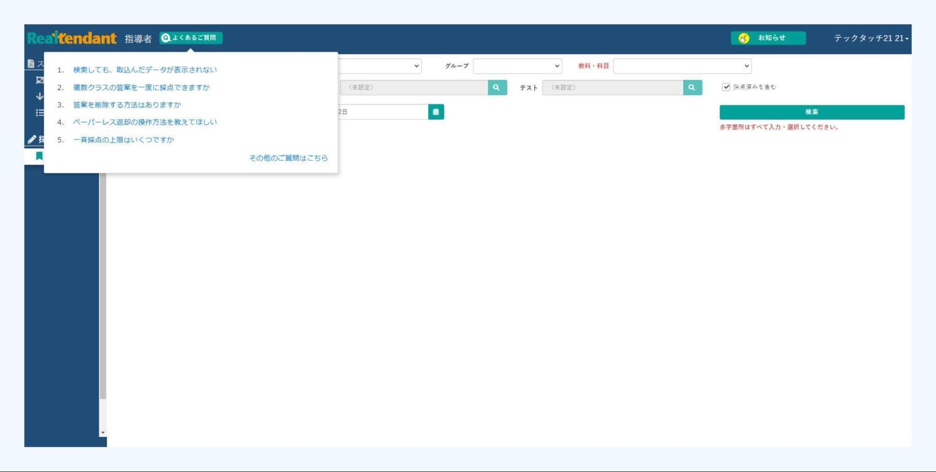Click the PDF file icon in the sidebar
The height and width of the screenshot is (472, 936).
pyautogui.click(x=31, y=64)
